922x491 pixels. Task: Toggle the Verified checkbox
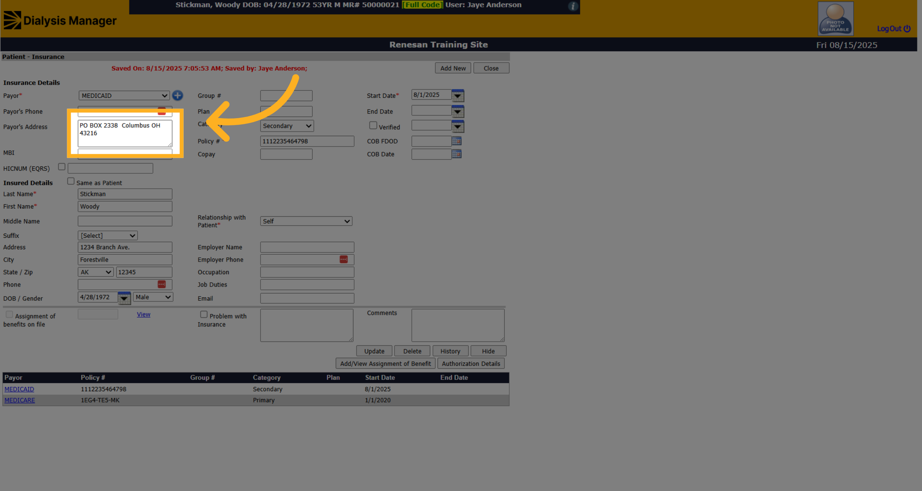click(x=373, y=125)
